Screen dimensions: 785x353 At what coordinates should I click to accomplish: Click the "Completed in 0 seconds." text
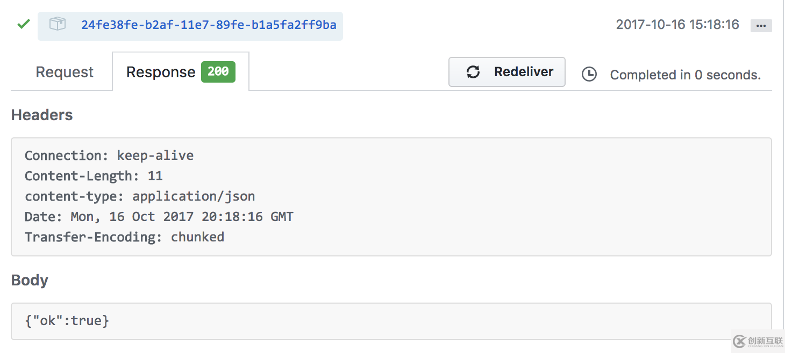tap(685, 75)
